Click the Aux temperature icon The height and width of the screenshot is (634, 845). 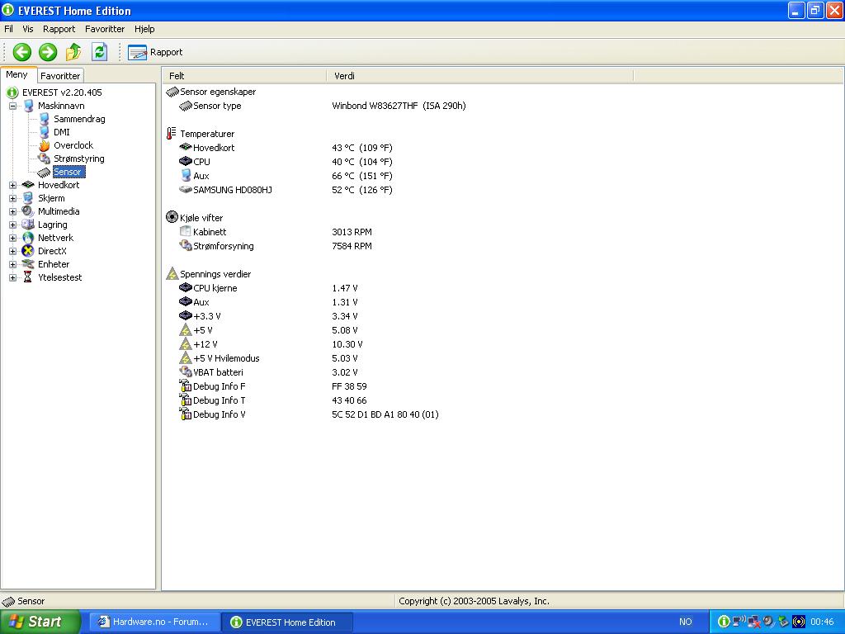(186, 176)
